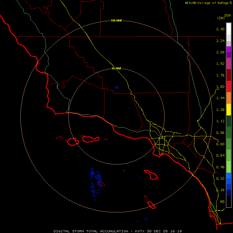This screenshot has width=233, height=233.
Task: Click the 1.12 legend value
Action: click(220, 121)
